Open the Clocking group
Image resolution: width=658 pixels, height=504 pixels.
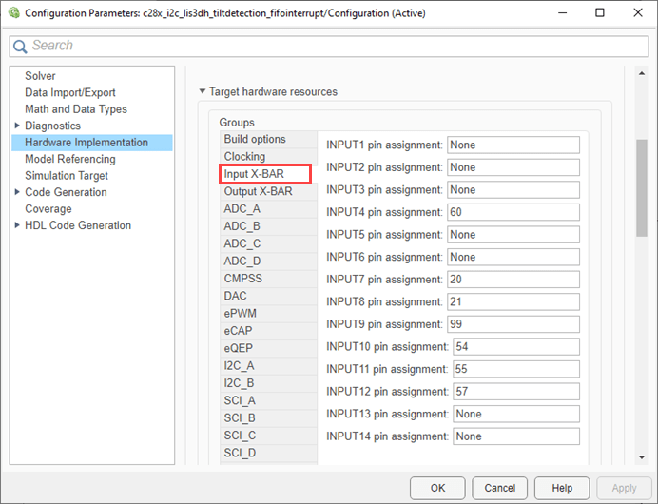coord(244,157)
